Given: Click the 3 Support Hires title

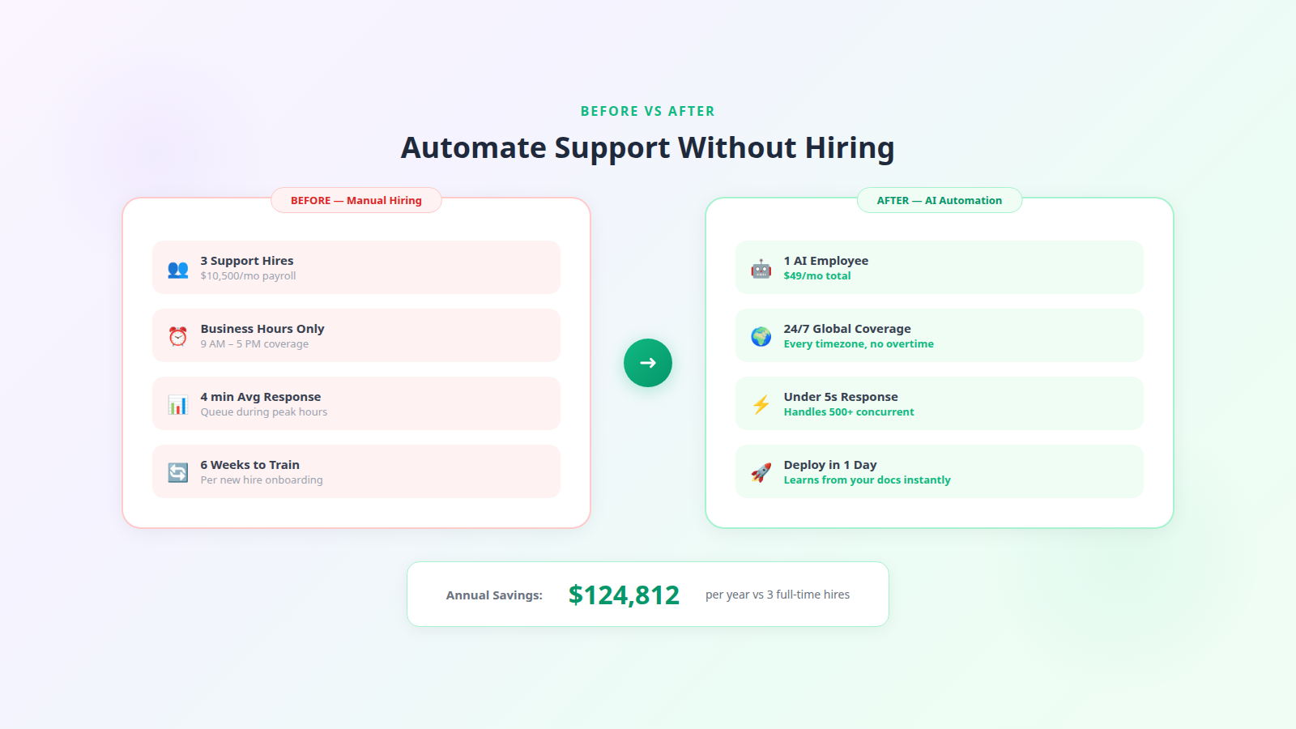Looking at the screenshot, I should (x=247, y=261).
